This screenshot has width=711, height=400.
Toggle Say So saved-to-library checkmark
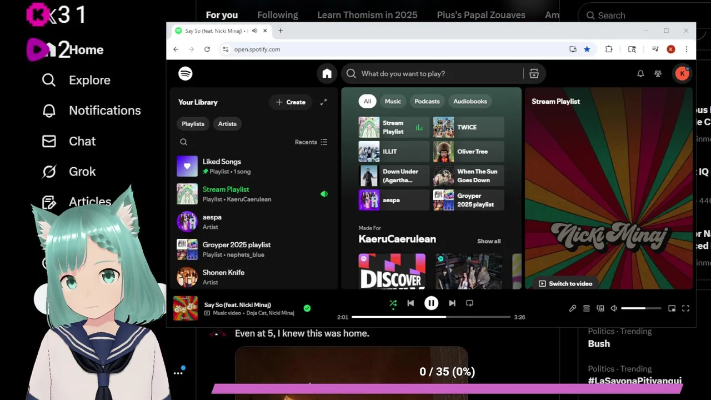point(307,308)
